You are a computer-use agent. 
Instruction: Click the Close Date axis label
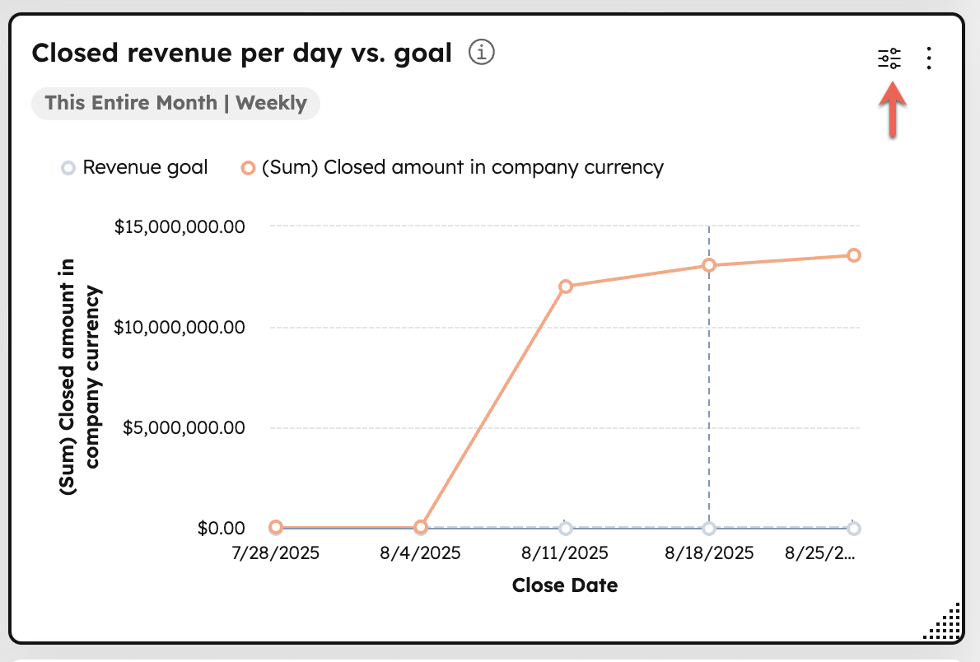565,585
